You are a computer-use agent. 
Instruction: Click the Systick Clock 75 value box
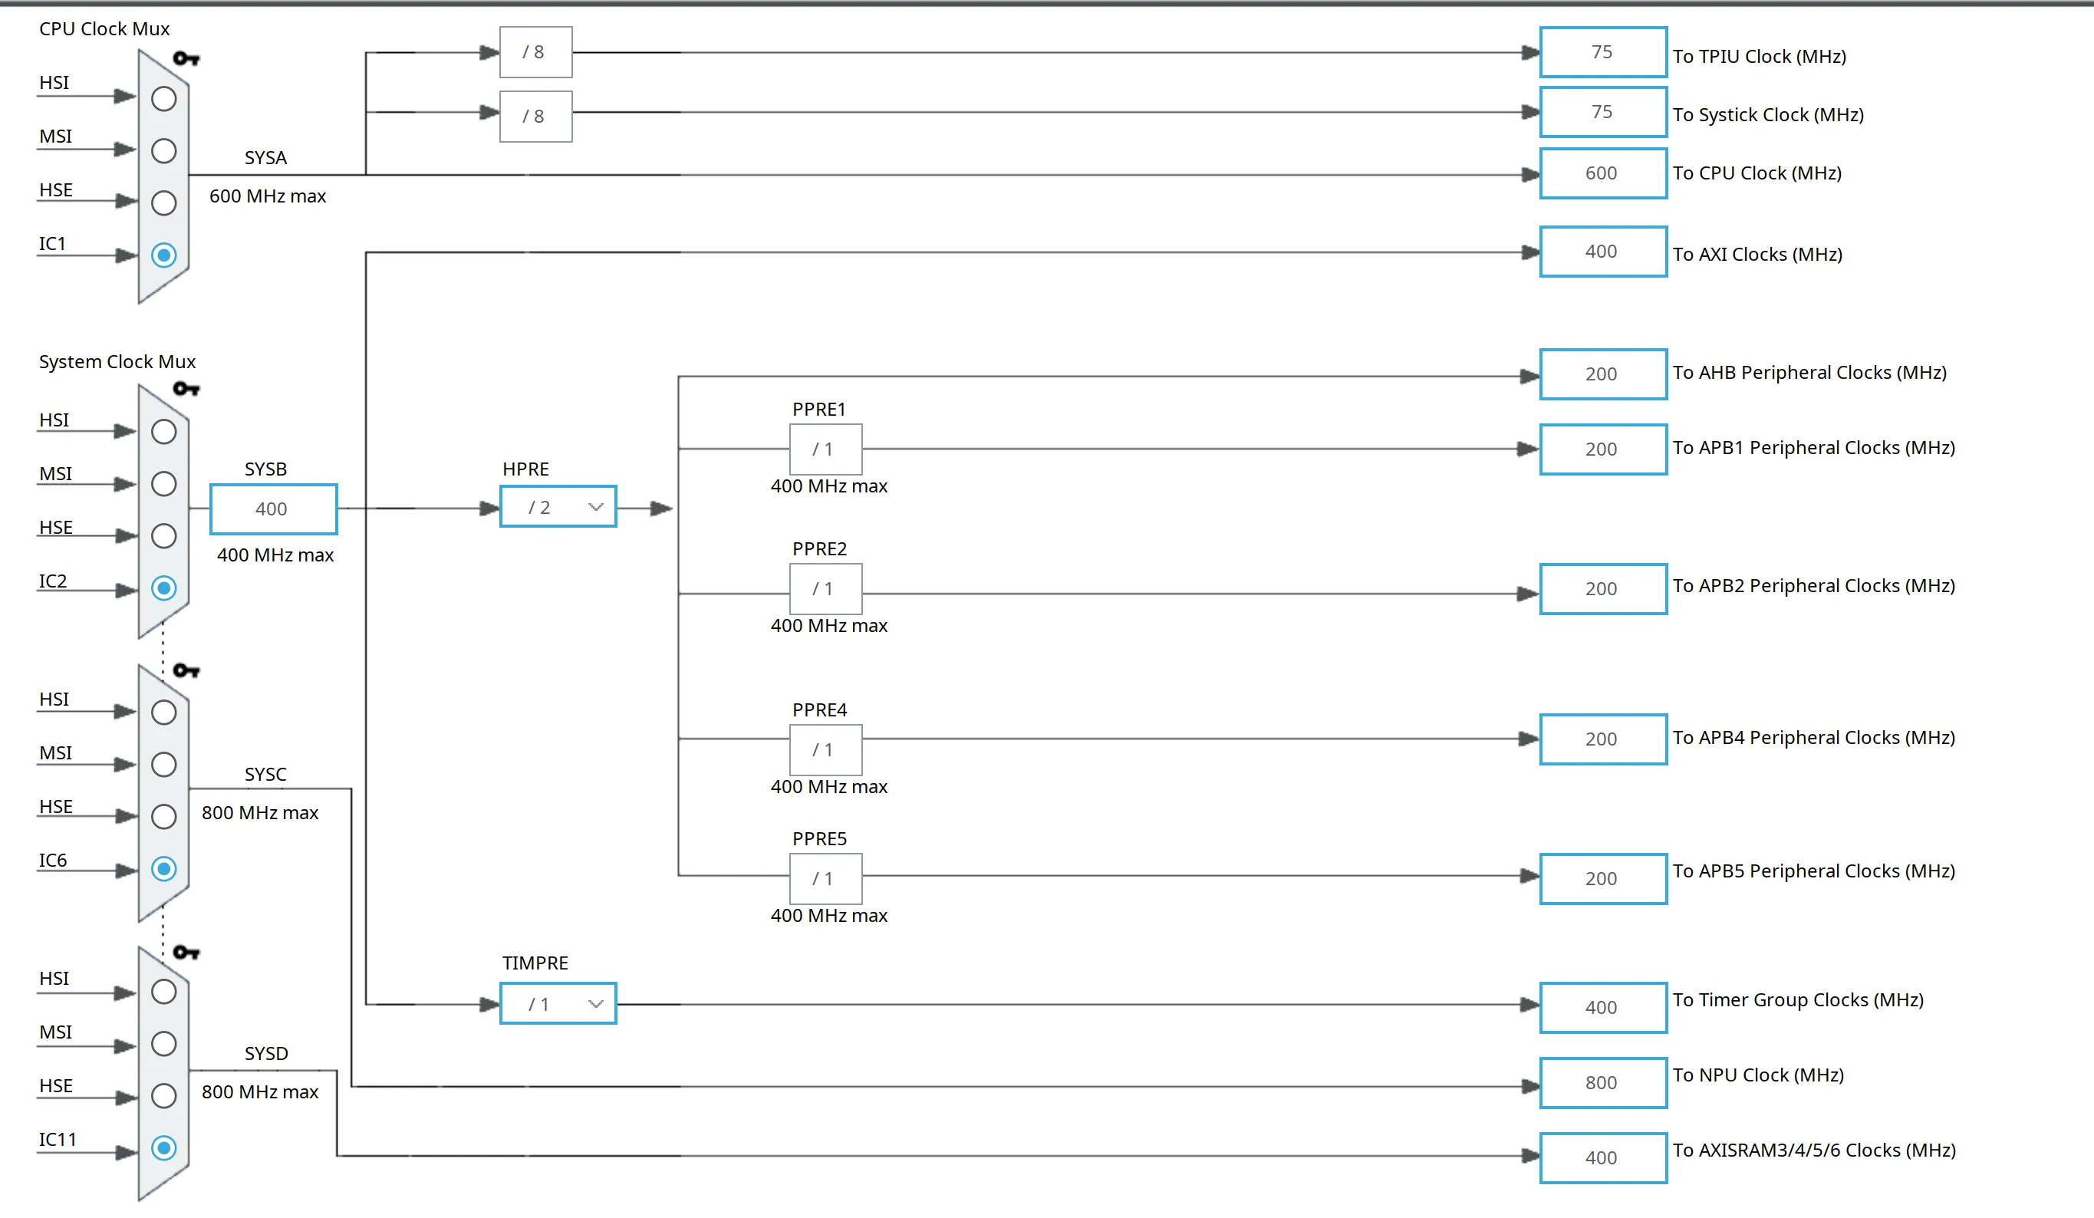(x=1603, y=112)
